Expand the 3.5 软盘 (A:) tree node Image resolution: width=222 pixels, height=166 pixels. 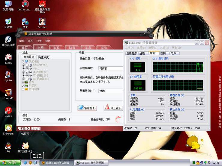click(x=24, y=65)
